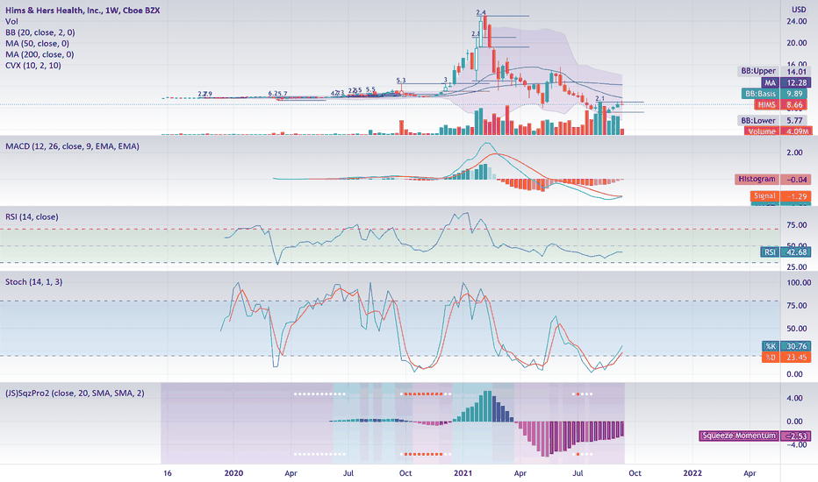
Task: Open the RSI (14, close) legend
Action: 32,216
